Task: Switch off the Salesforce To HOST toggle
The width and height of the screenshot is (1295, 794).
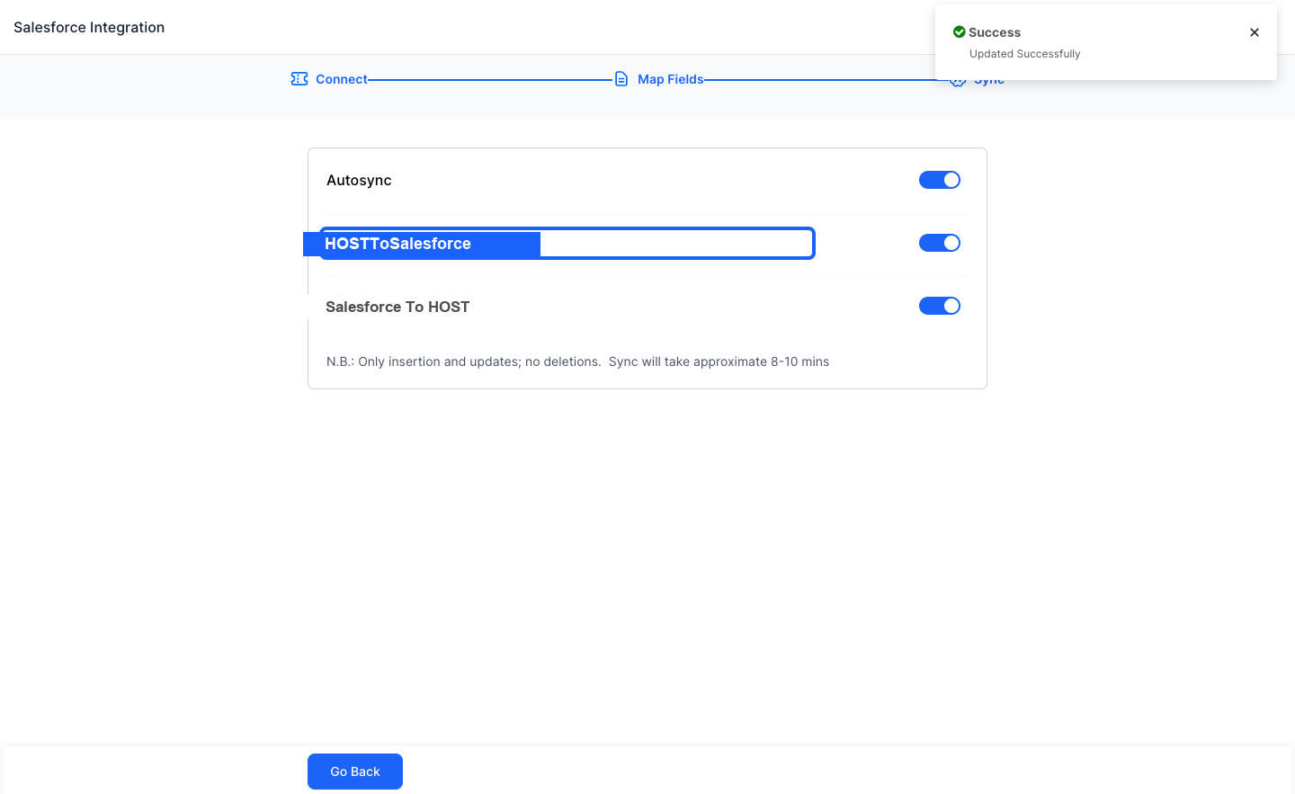Action: pos(940,306)
